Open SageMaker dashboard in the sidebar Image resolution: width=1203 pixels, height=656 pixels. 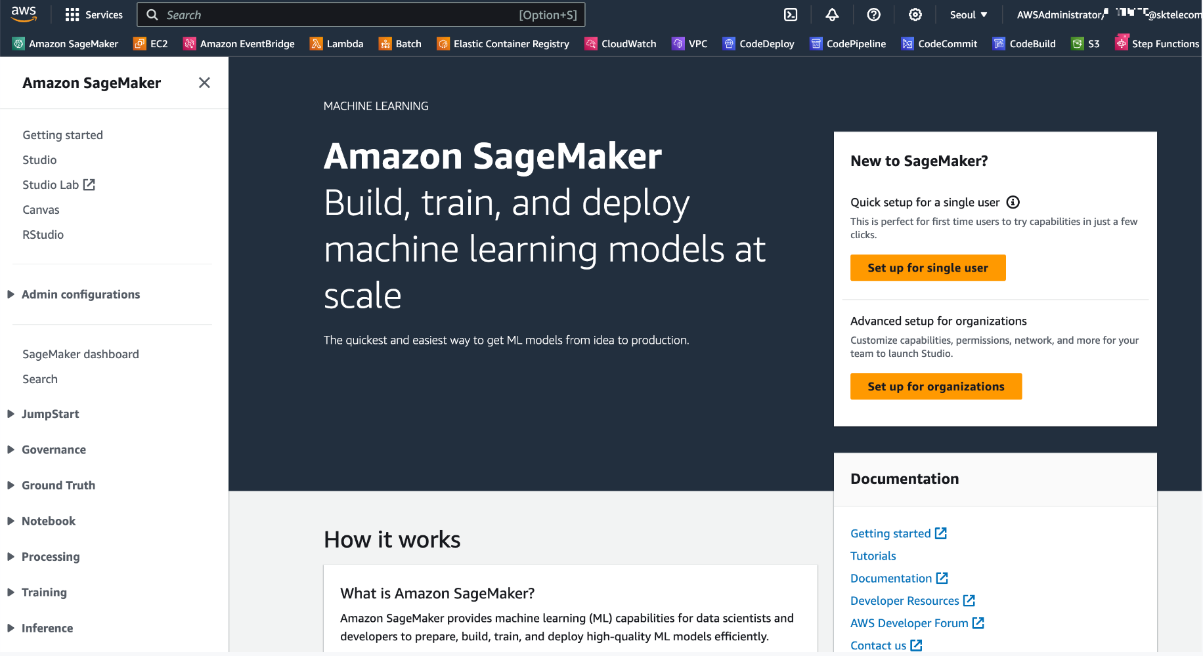(x=81, y=354)
